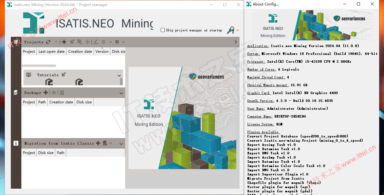Open the license key icon

coord(231,30)
